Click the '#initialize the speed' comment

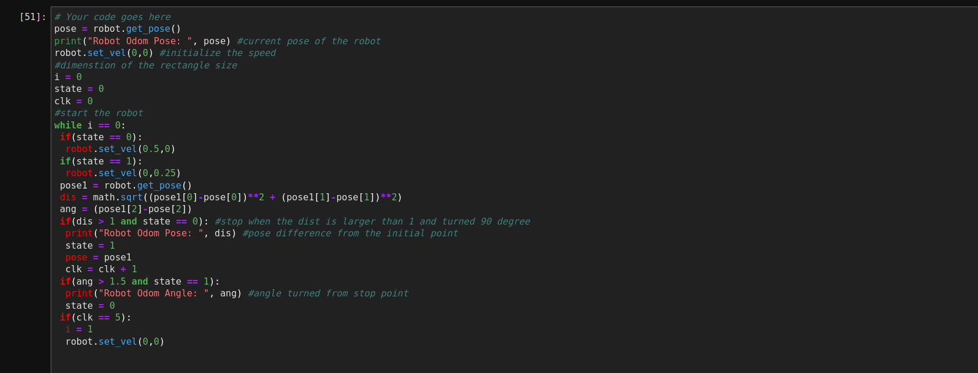tap(218, 53)
